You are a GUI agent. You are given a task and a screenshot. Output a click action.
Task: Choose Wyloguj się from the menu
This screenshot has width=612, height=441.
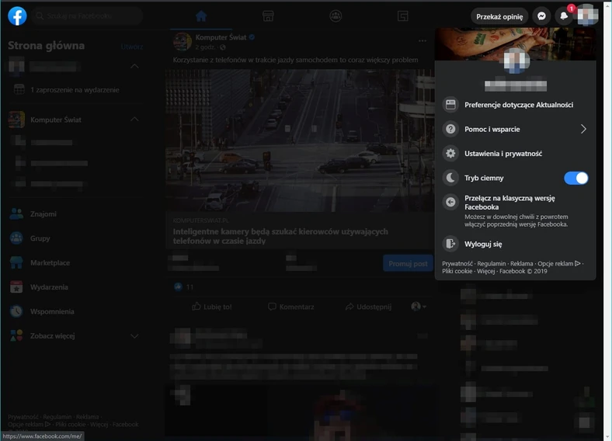click(515, 244)
